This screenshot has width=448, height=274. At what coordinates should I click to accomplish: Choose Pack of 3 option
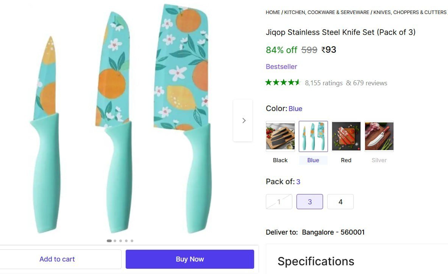[309, 201]
